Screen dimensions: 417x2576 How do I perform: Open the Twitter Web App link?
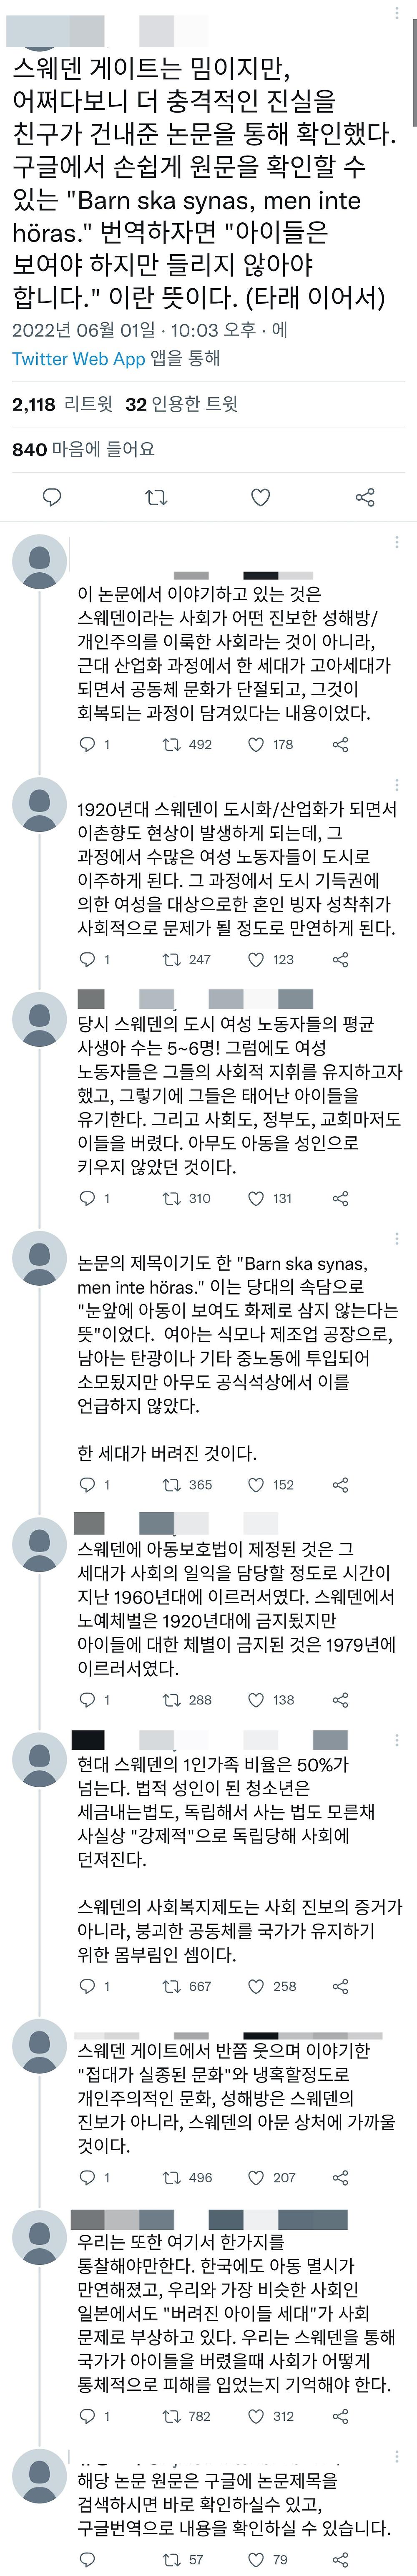point(78,358)
